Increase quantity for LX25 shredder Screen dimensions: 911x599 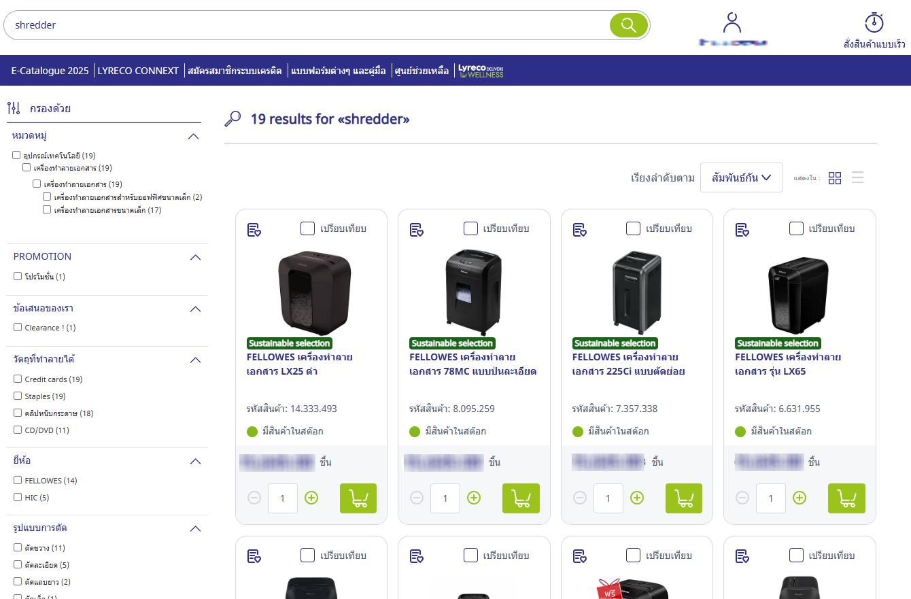[x=311, y=498]
